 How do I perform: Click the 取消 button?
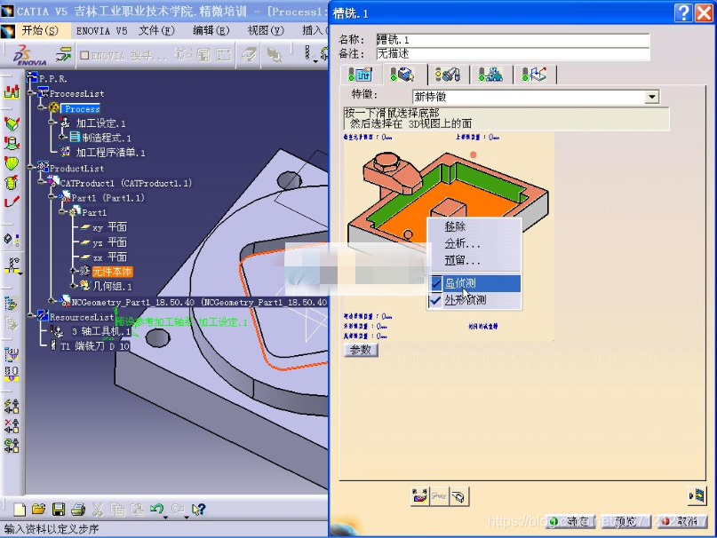point(681,521)
